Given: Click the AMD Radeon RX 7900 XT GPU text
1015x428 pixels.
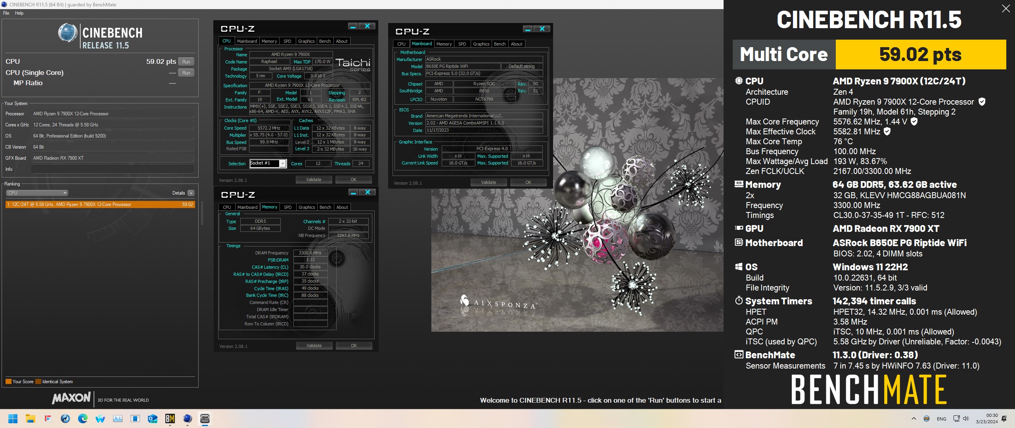Looking at the screenshot, I should [x=886, y=229].
